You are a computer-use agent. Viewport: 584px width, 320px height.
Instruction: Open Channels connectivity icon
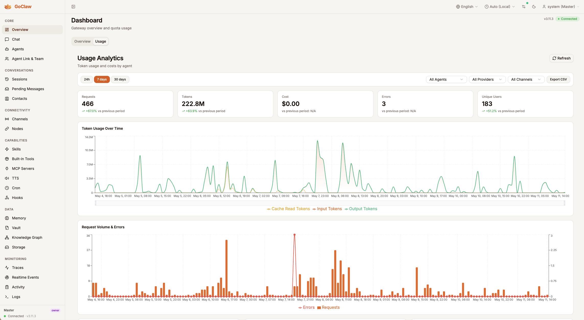pyautogui.click(x=7, y=119)
